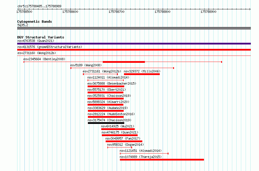Open esv3675888 (Besenbacher2015) label
Screen dimensions: 259x171
[112, 83]
